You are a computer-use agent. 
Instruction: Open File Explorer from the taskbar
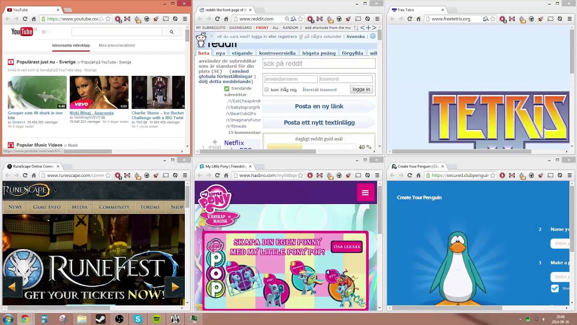tap(82, 319)
